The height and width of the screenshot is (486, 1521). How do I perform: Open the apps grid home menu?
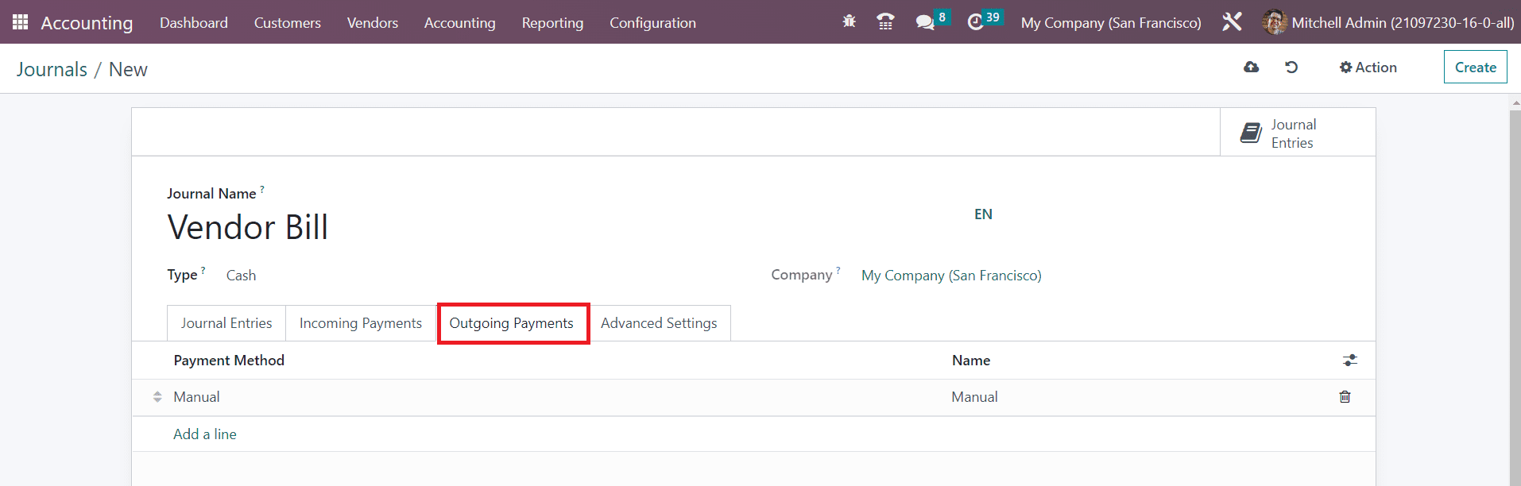click(20, 22)
